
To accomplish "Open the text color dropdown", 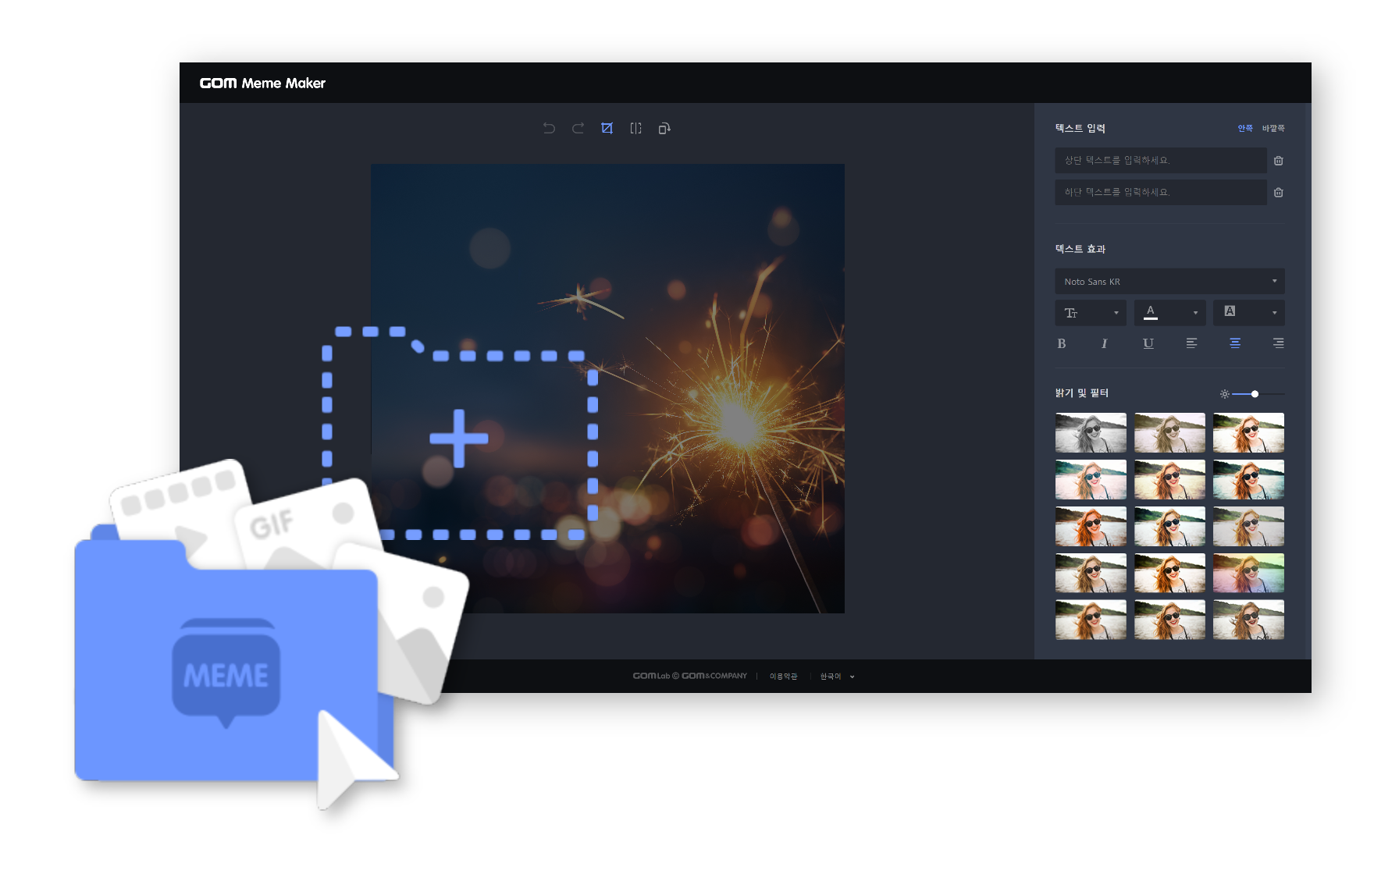I will 1169,313.
